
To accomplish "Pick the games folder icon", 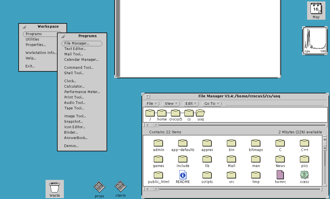I will tap(158, 159).
